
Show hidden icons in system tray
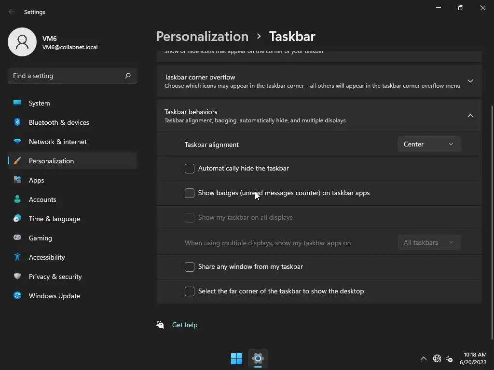(423, 358)
